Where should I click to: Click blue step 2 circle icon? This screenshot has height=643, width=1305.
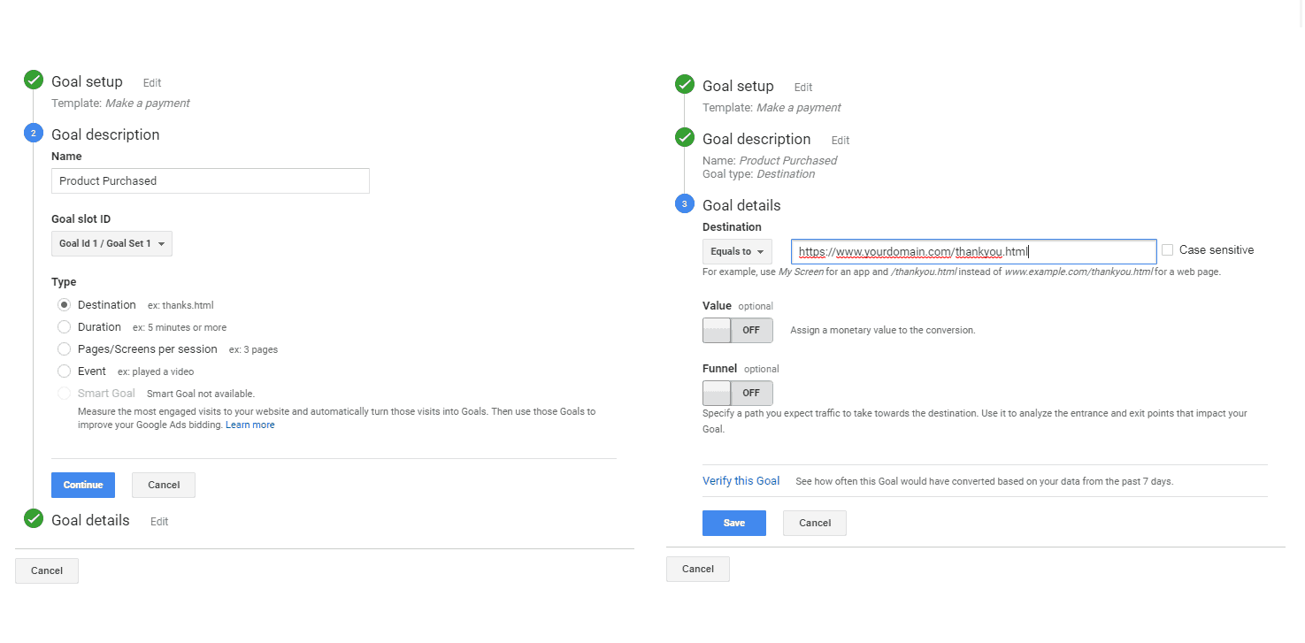(34, 134)
